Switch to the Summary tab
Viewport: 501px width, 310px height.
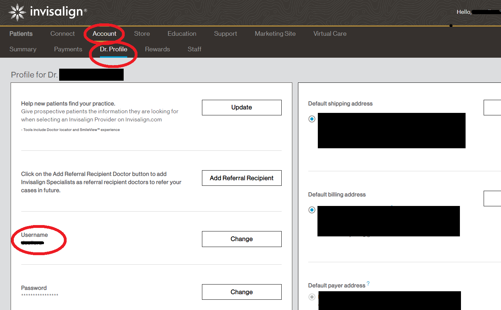pyautogui.click(x=23, y=49)
